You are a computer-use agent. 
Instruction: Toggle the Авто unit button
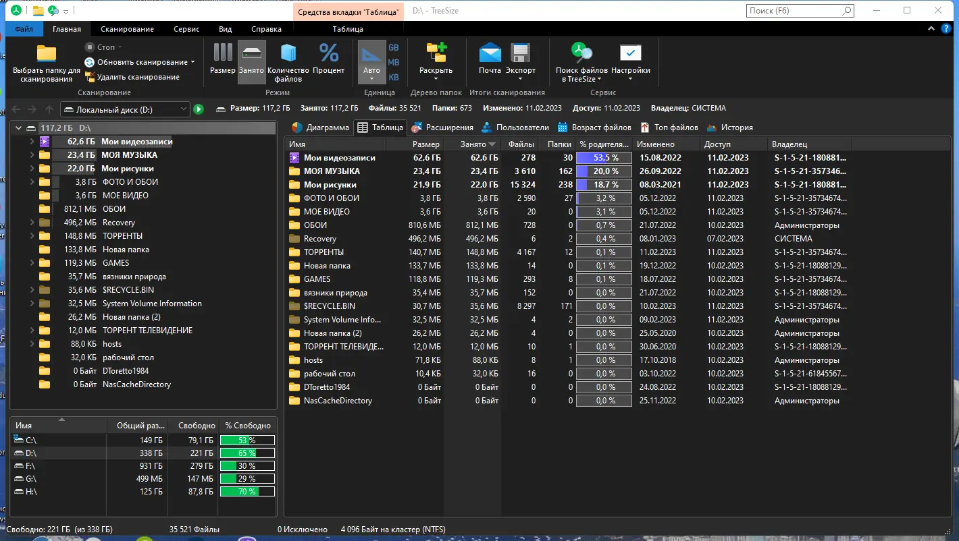pos(371,61)
